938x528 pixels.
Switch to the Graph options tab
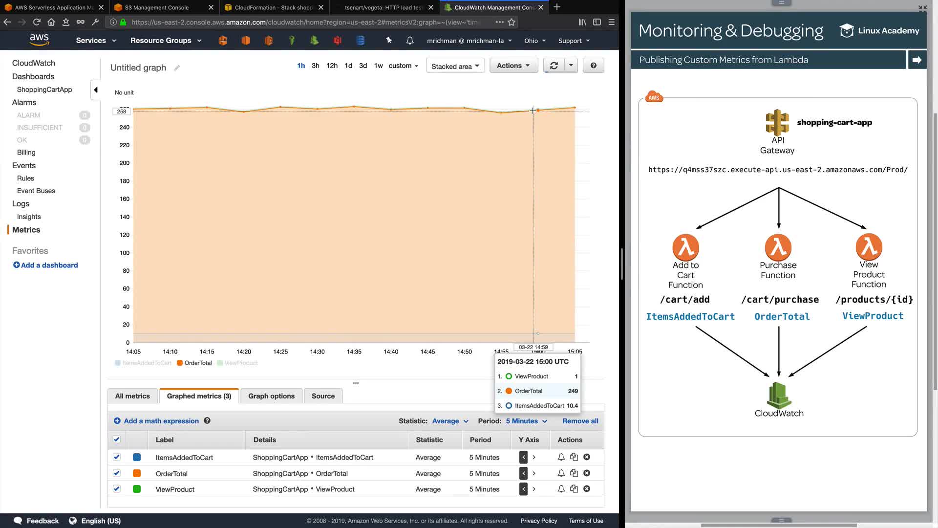pos(271,396)
